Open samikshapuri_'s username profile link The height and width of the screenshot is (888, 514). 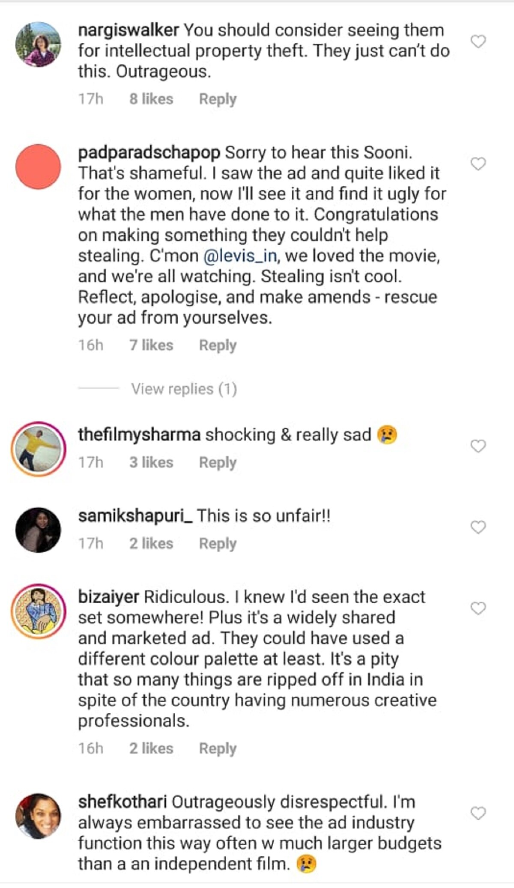pyautogui.click(x=135, y=516)
